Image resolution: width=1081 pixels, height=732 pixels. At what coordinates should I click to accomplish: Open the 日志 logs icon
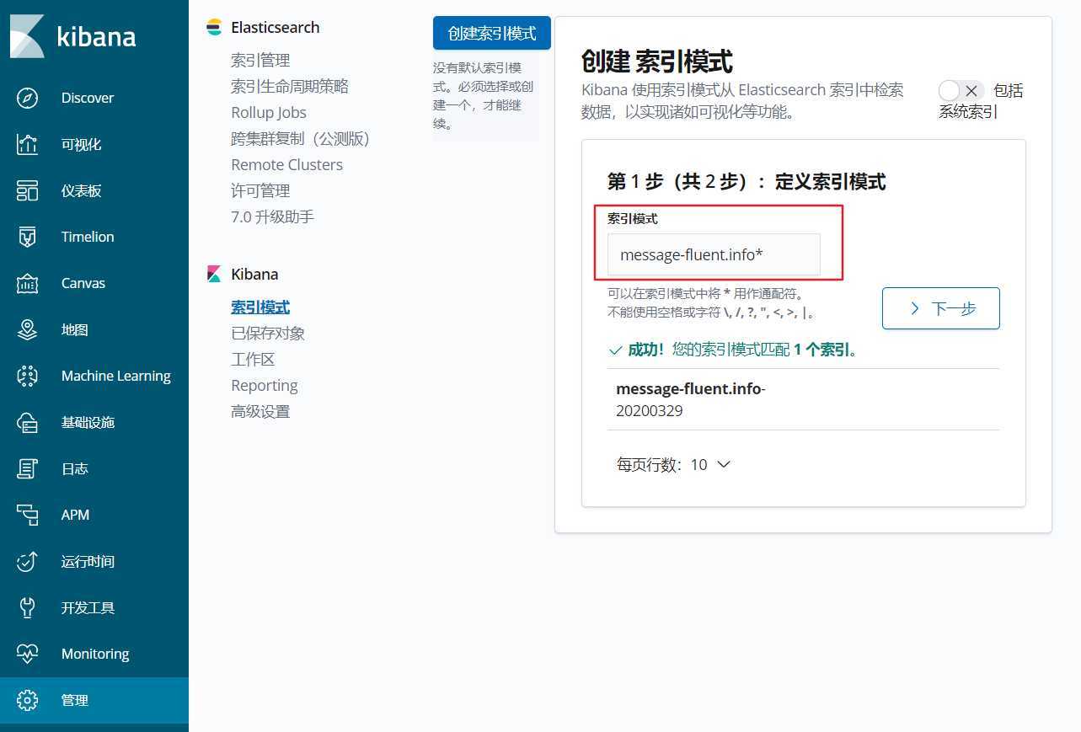[x=27, y=468]
